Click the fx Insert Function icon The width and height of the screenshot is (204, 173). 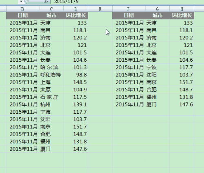pyautogui.click(x=47, y=1)
